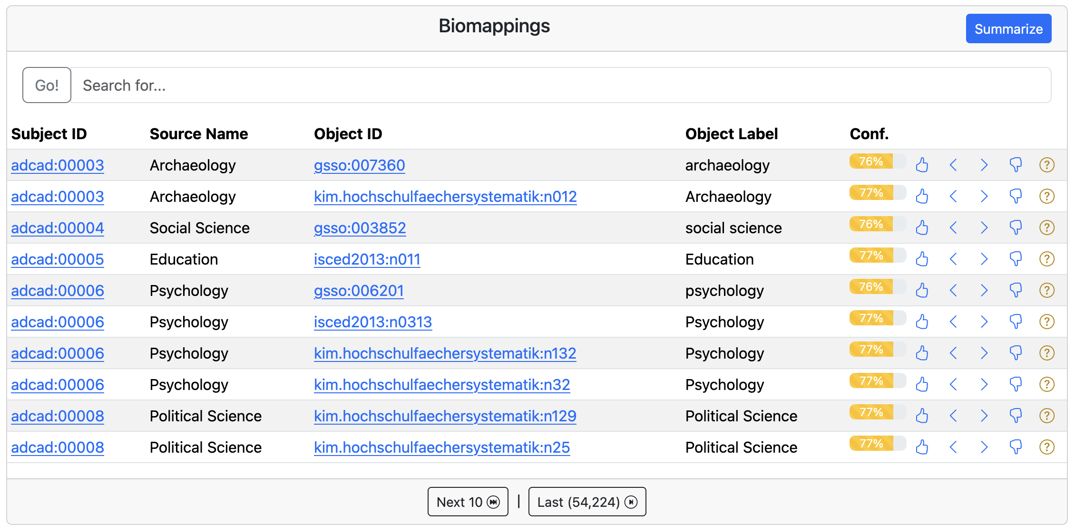Thumbs-down the kim.hochschulfaechersystematik:n32 mapping

click(1016, 384)
